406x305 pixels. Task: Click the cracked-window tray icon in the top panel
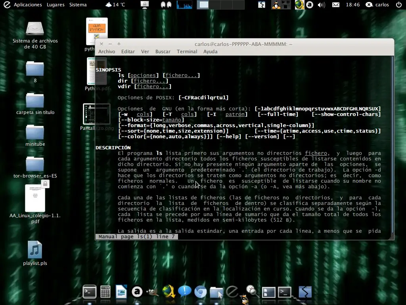pos(262,5)
